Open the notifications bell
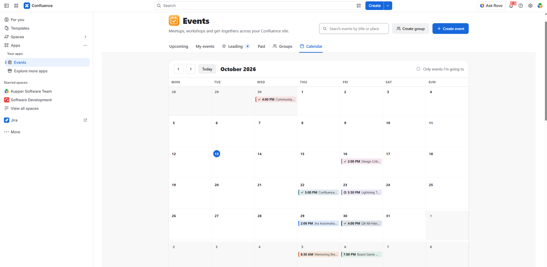The height and width of the screenshot is (267, 547). click(x=511, y=6)
